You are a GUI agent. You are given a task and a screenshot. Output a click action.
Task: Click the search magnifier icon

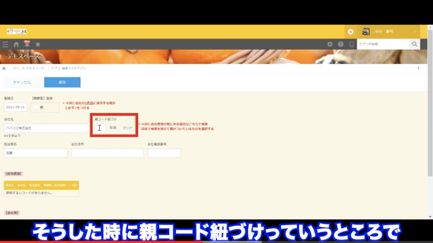[x=415, y=44]
